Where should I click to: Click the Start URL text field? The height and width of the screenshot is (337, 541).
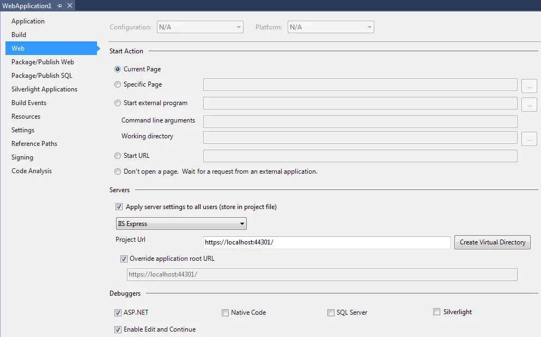[x=360, y=156]
